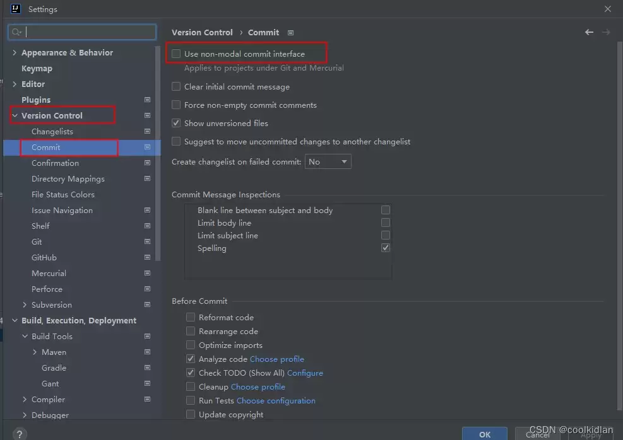The width and height of the screenshot is (623, 440).
Task: Click the project-level icon in the Git row
Action: (147, 241)
